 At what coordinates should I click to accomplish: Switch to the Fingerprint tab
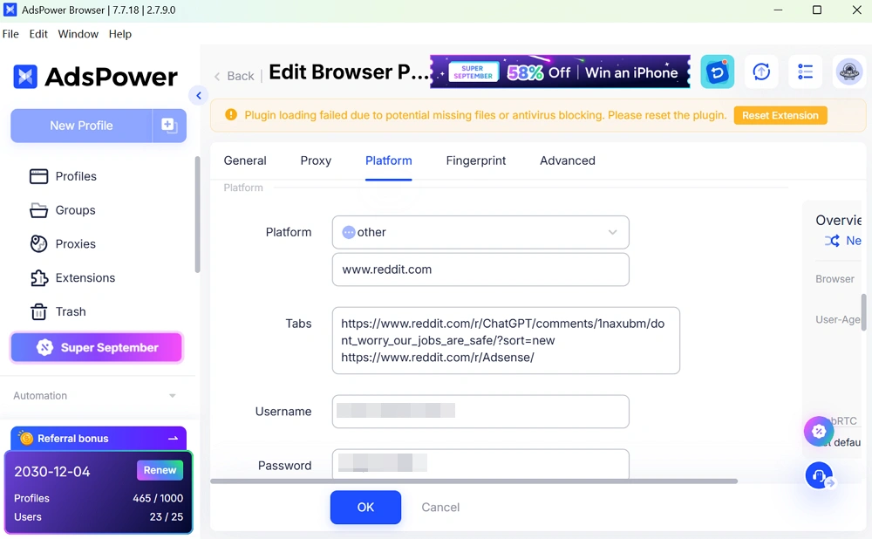click(476, 160)
